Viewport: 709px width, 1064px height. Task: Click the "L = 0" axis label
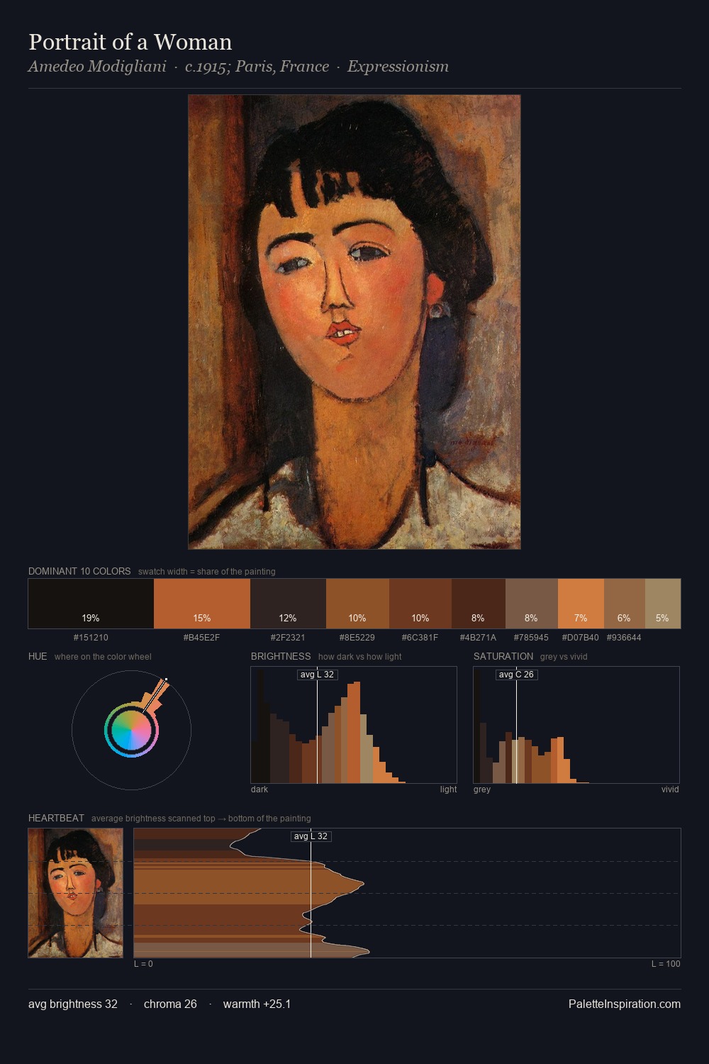pyautogui.click(x=143, y=964)
